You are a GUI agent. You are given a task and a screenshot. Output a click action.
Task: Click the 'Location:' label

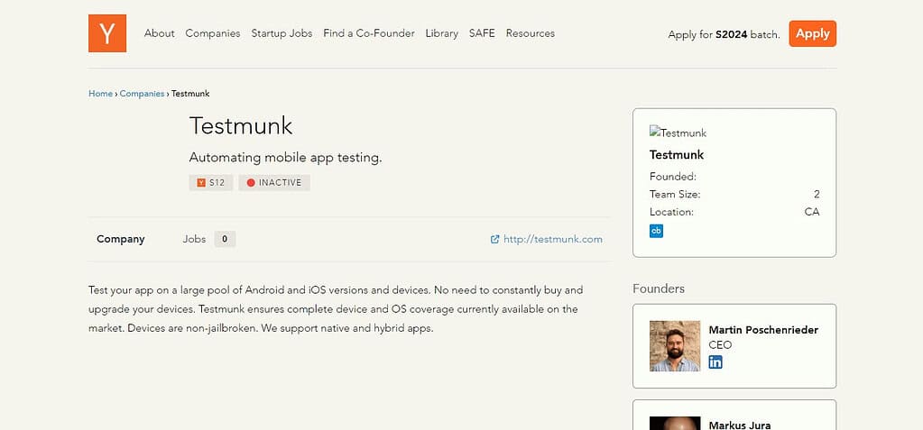(671, 212)
